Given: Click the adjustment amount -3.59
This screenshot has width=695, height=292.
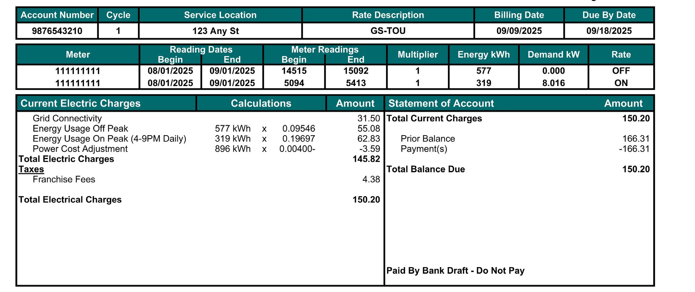Looking at the screenshot, I should (370, 149).
